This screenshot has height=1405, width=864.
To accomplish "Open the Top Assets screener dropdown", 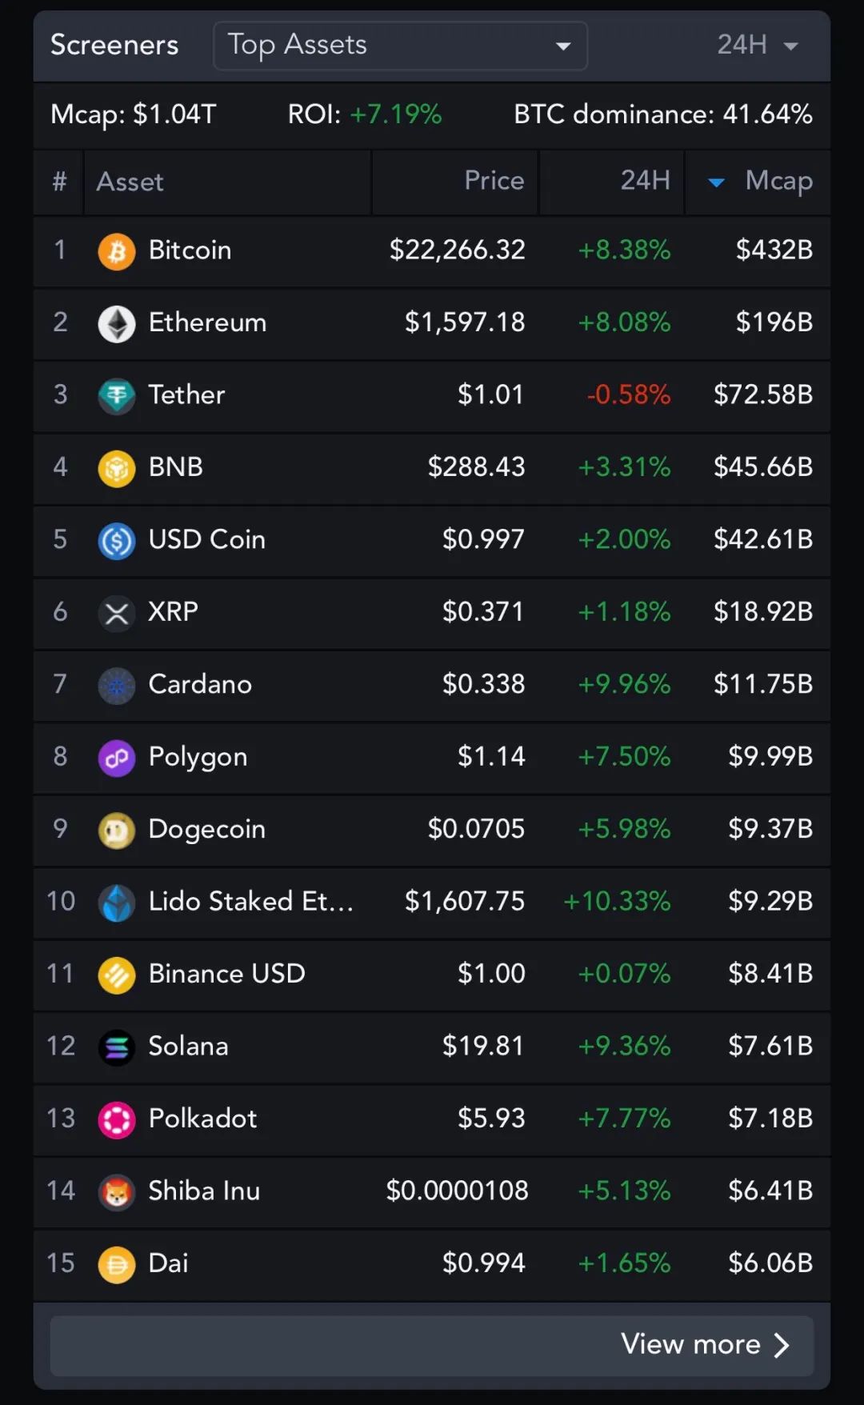I will [400, 46].
